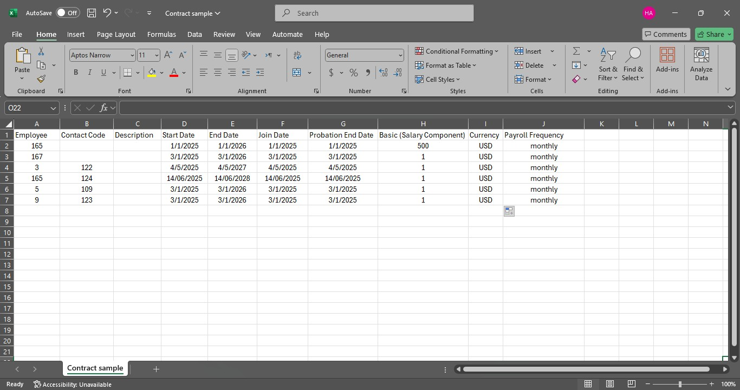Viewport: 740px width, 390px height.
Task: Click the Merge & Center icon
Action: point(297,73)
